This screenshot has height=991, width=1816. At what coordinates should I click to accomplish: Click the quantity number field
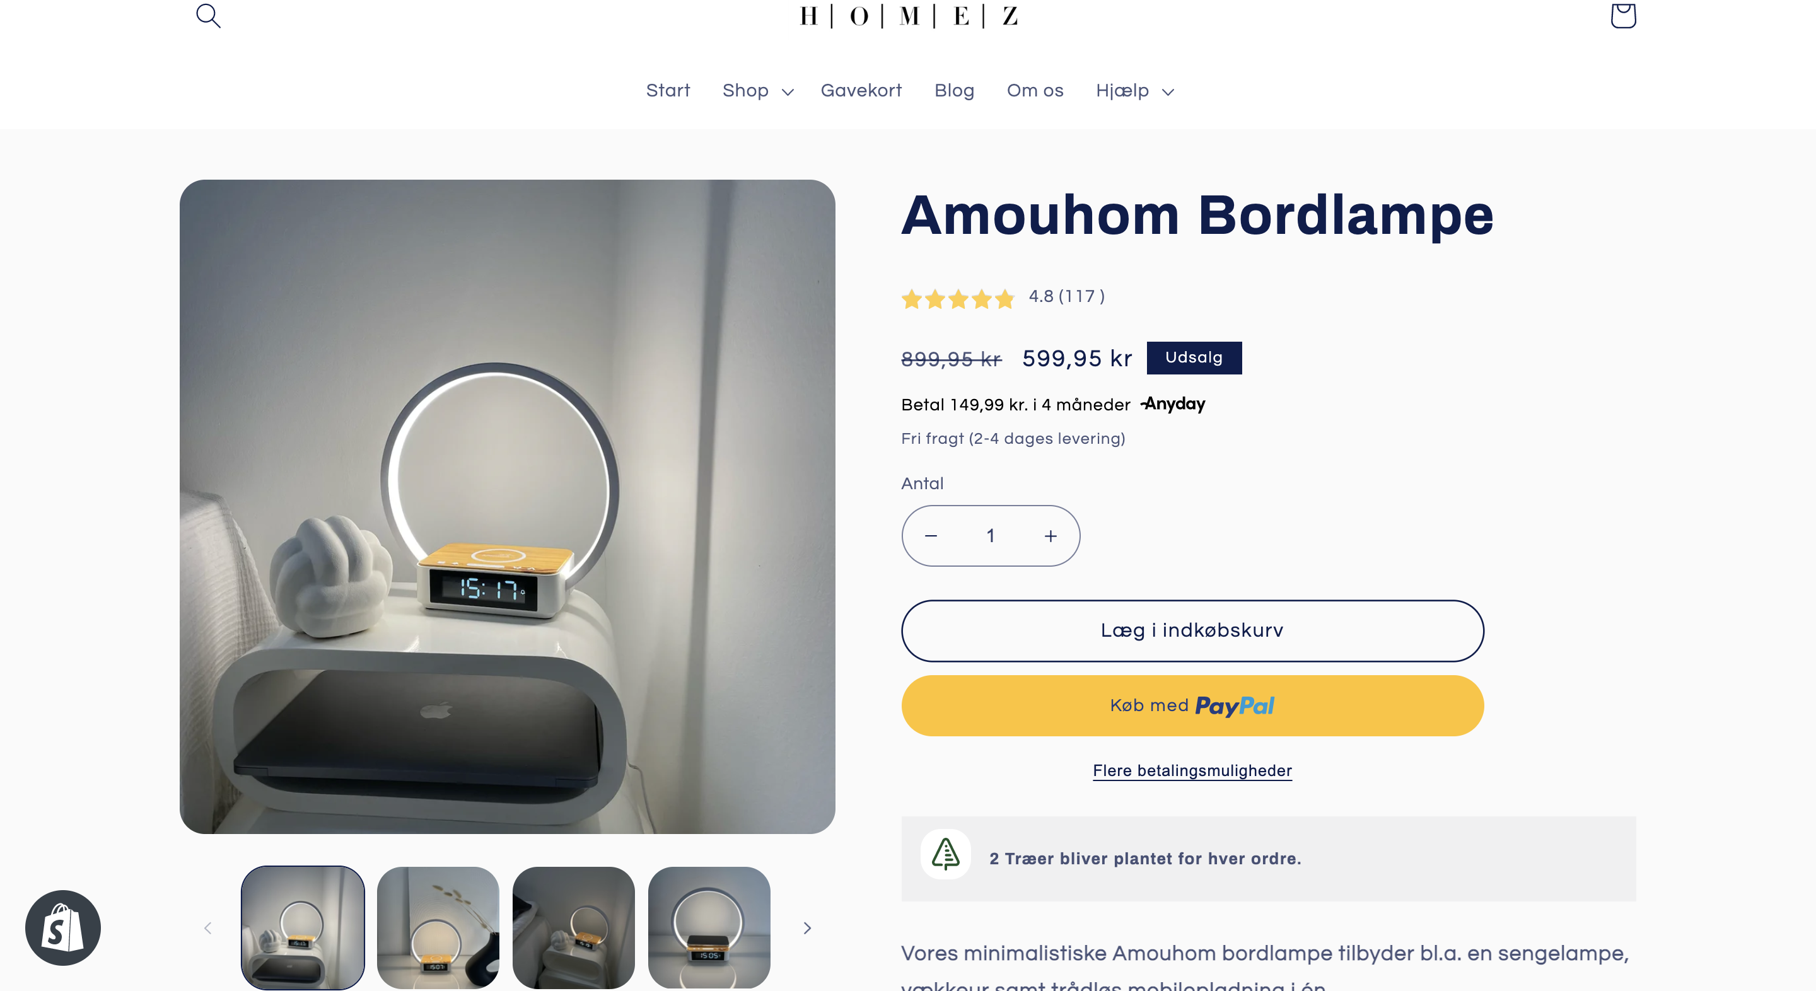click(991, 536)
